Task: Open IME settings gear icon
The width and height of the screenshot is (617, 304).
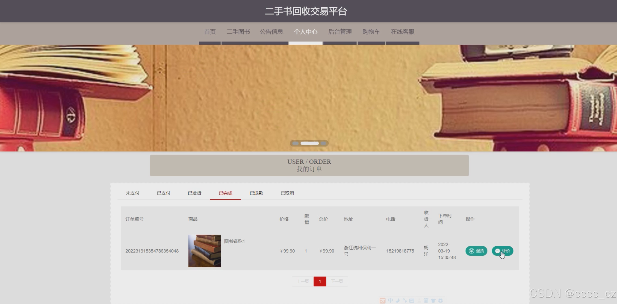Action: point(440,300)
